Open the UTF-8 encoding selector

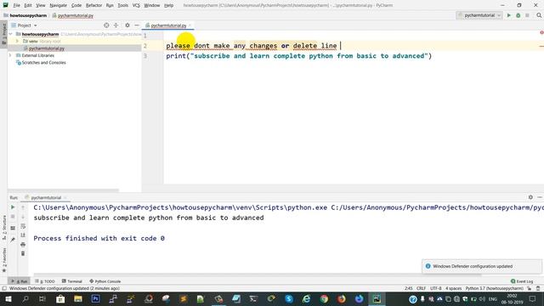point(436,288)
